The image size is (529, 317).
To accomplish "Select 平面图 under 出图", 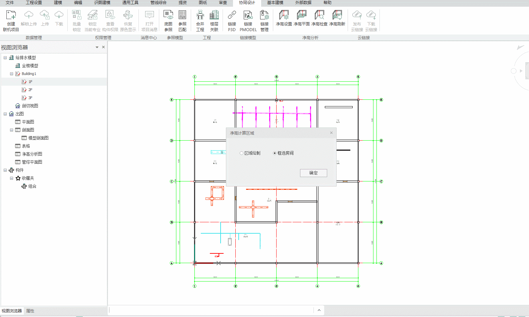I will pos(28,122).
